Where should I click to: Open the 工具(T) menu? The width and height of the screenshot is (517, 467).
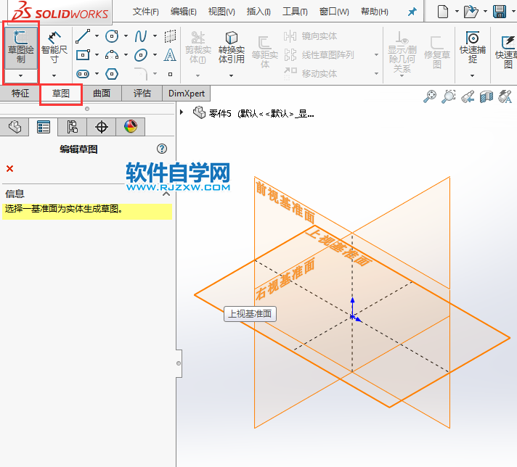(x=295, y=12)
